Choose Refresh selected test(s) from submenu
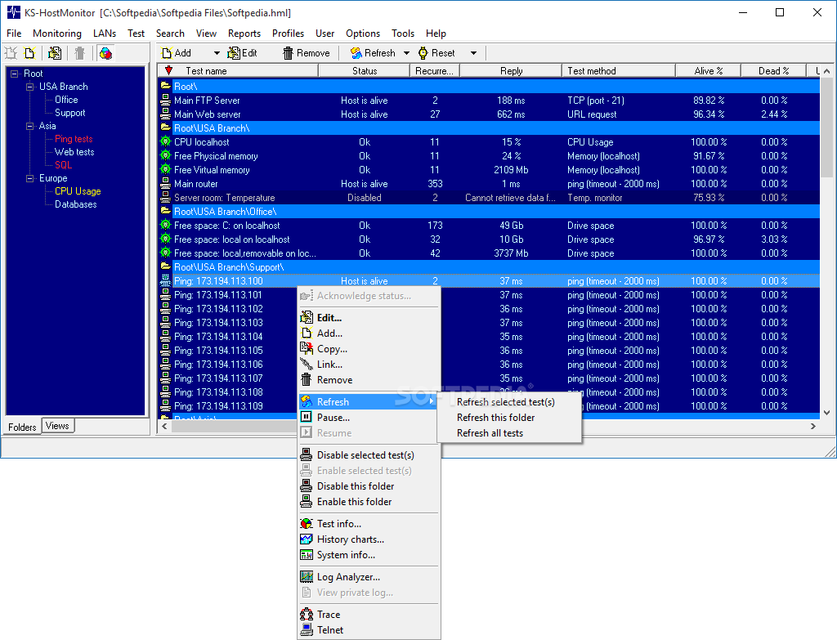 point(509,402)
